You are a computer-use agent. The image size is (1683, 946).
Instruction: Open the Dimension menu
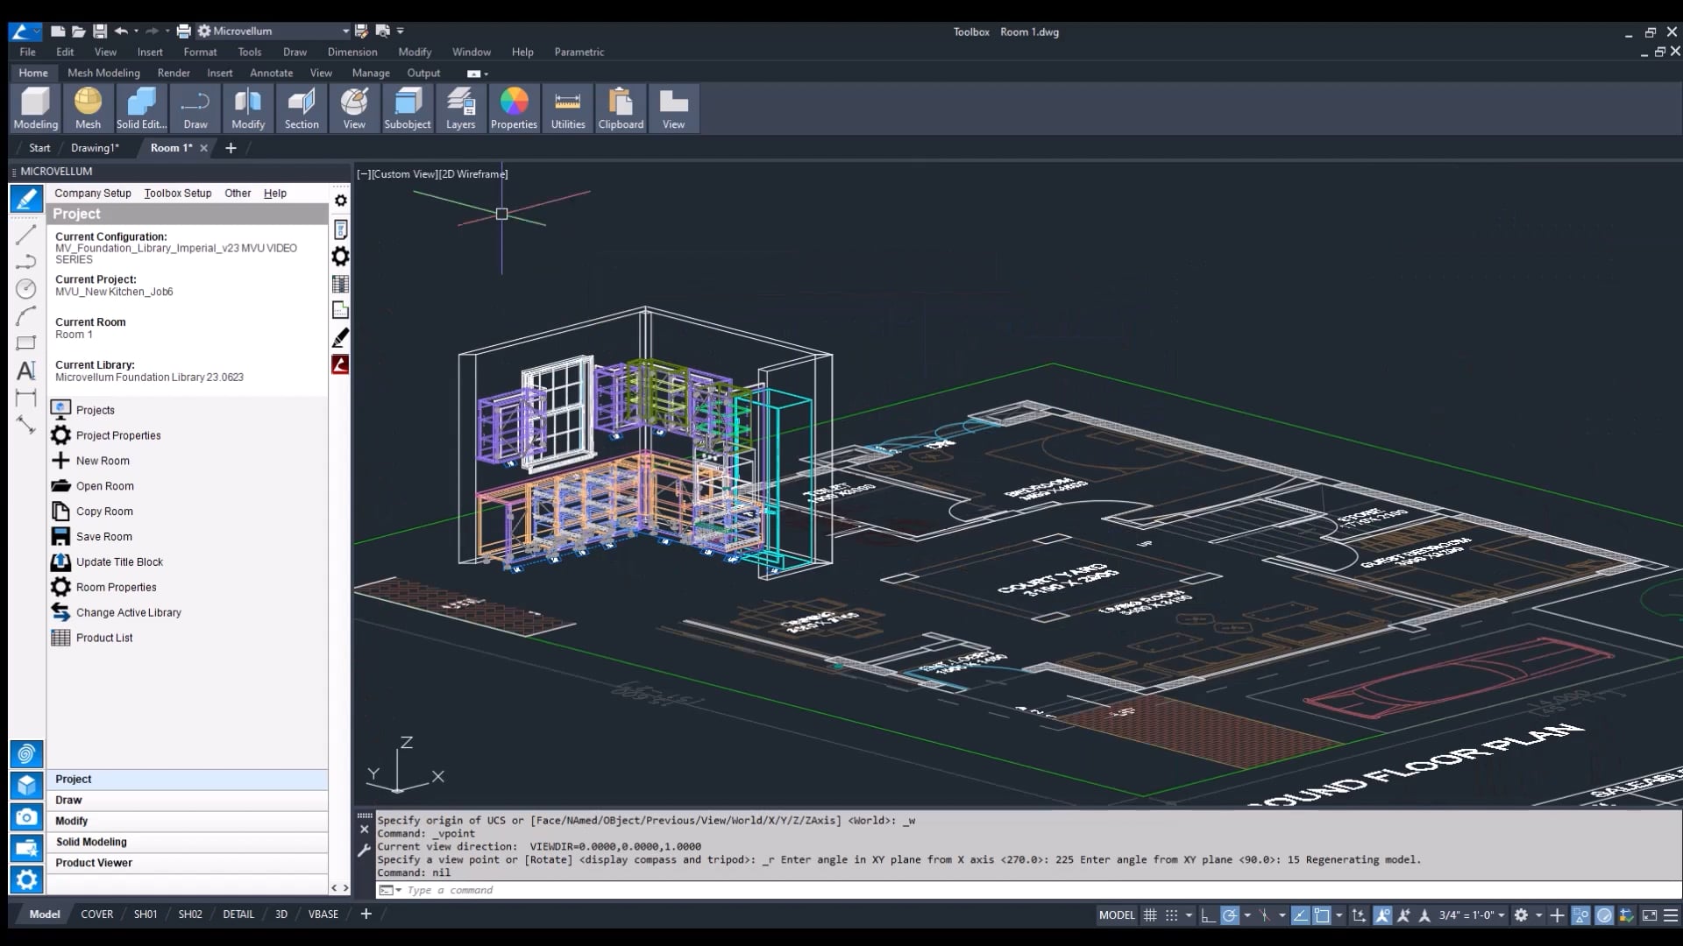[352, 52]
